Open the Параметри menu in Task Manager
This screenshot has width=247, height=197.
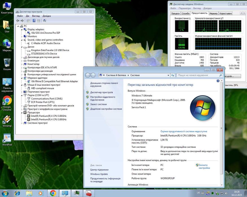tap(184, 8)
